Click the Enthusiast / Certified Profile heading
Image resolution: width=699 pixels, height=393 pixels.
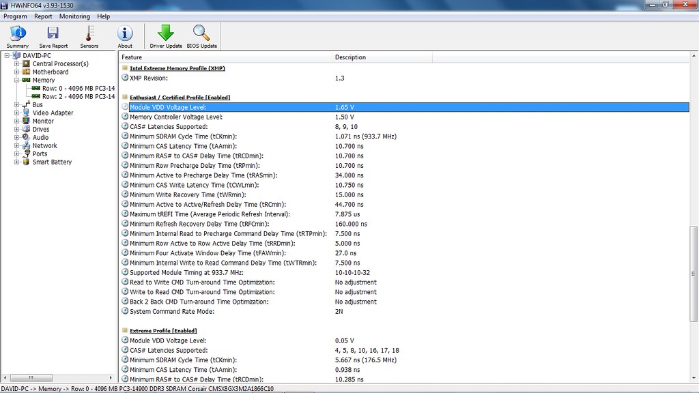(180, 97)
